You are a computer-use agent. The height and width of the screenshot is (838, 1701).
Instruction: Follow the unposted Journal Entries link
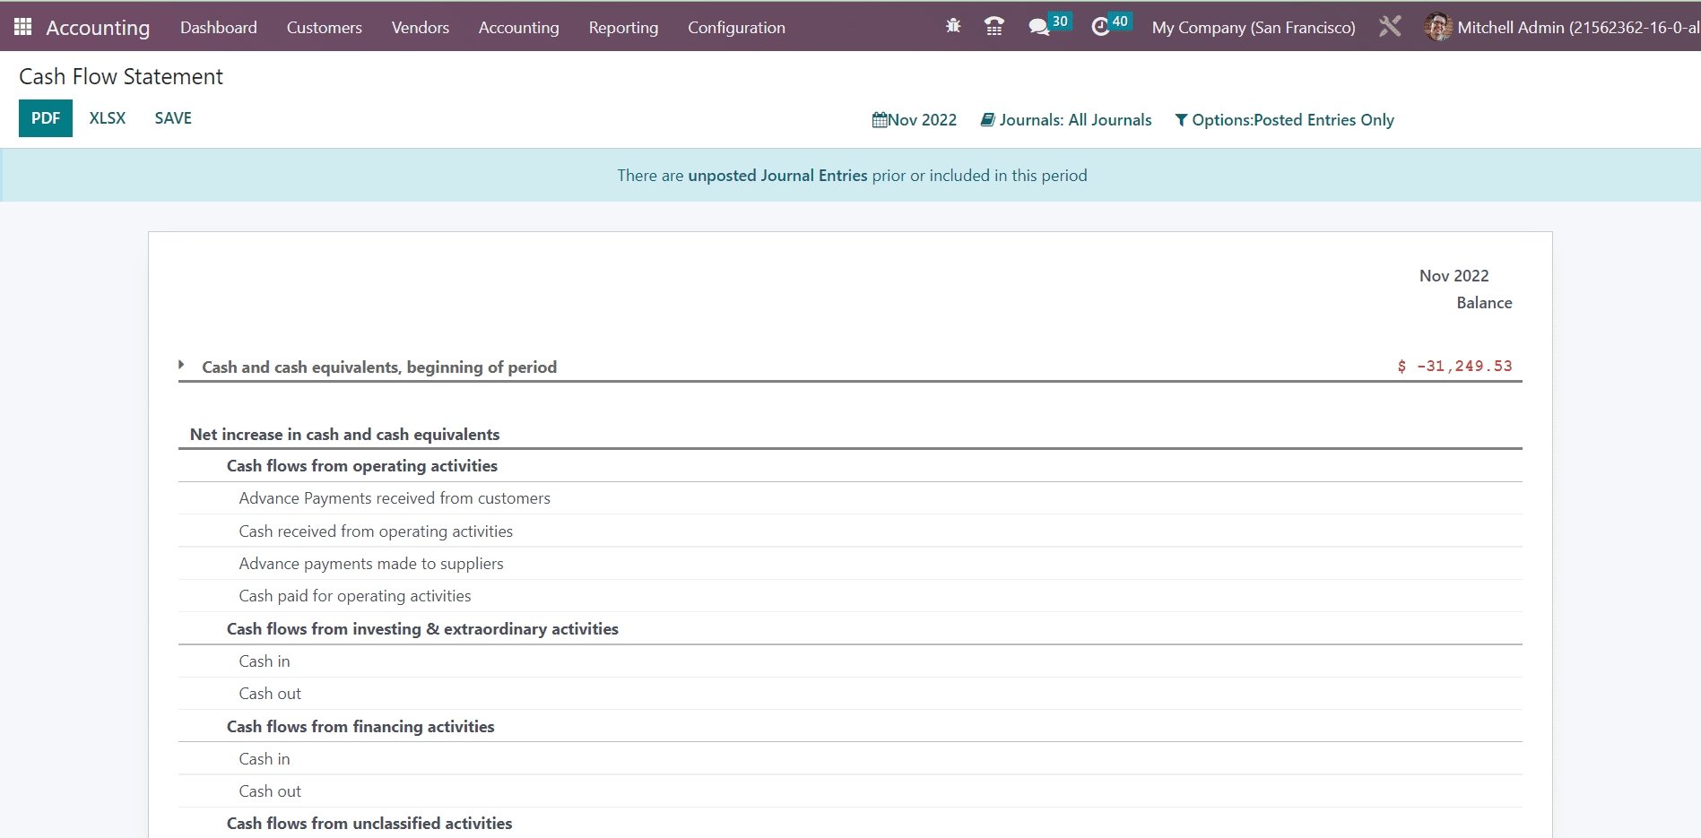pos(777,176)
